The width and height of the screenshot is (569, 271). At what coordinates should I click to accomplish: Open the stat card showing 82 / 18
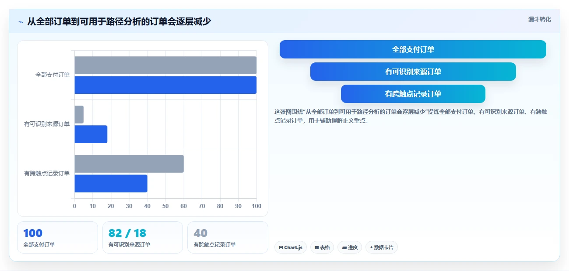coord(142,237)
